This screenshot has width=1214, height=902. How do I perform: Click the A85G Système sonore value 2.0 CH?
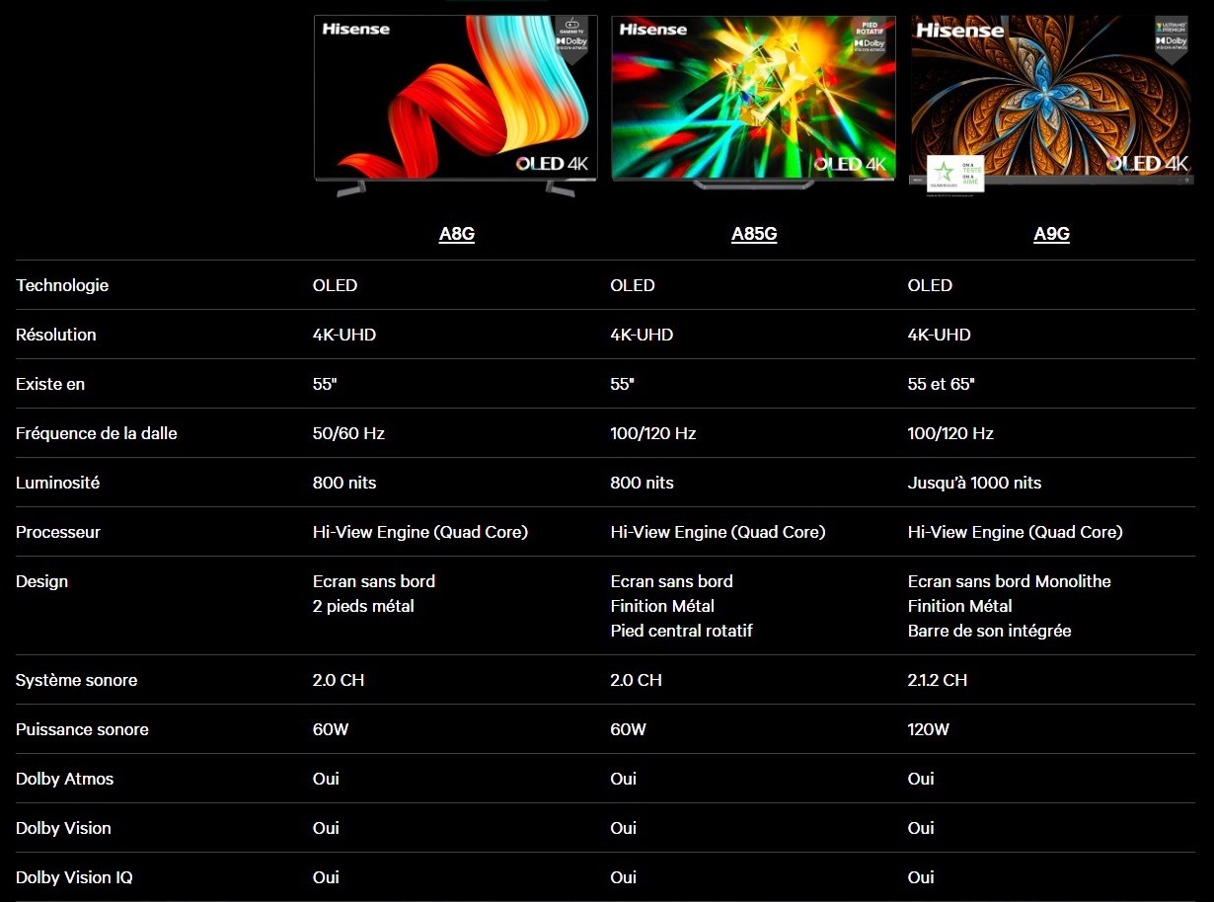pyautogui.click(x=637, y=680)
